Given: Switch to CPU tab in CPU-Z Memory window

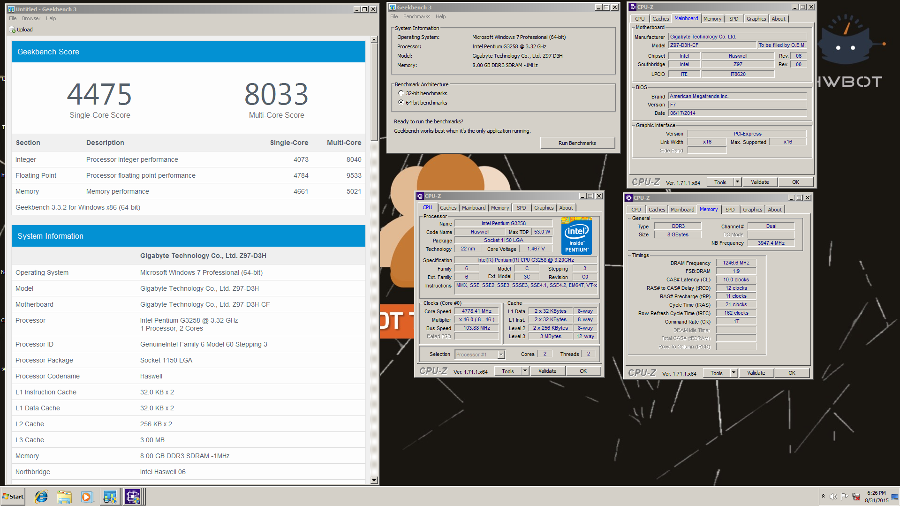Looking at the screenshot, I should coord(636,210).
